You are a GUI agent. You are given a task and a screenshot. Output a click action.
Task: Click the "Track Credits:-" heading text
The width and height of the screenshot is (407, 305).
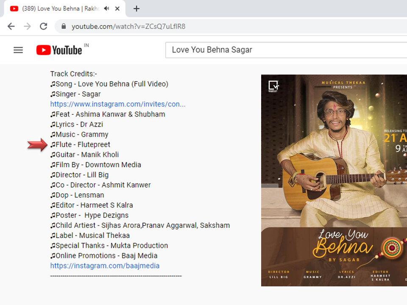click(x=74, y=74)
